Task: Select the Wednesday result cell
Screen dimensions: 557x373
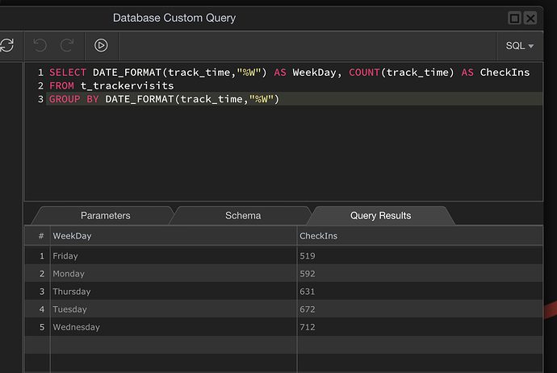Action: [x=174, y=326]
